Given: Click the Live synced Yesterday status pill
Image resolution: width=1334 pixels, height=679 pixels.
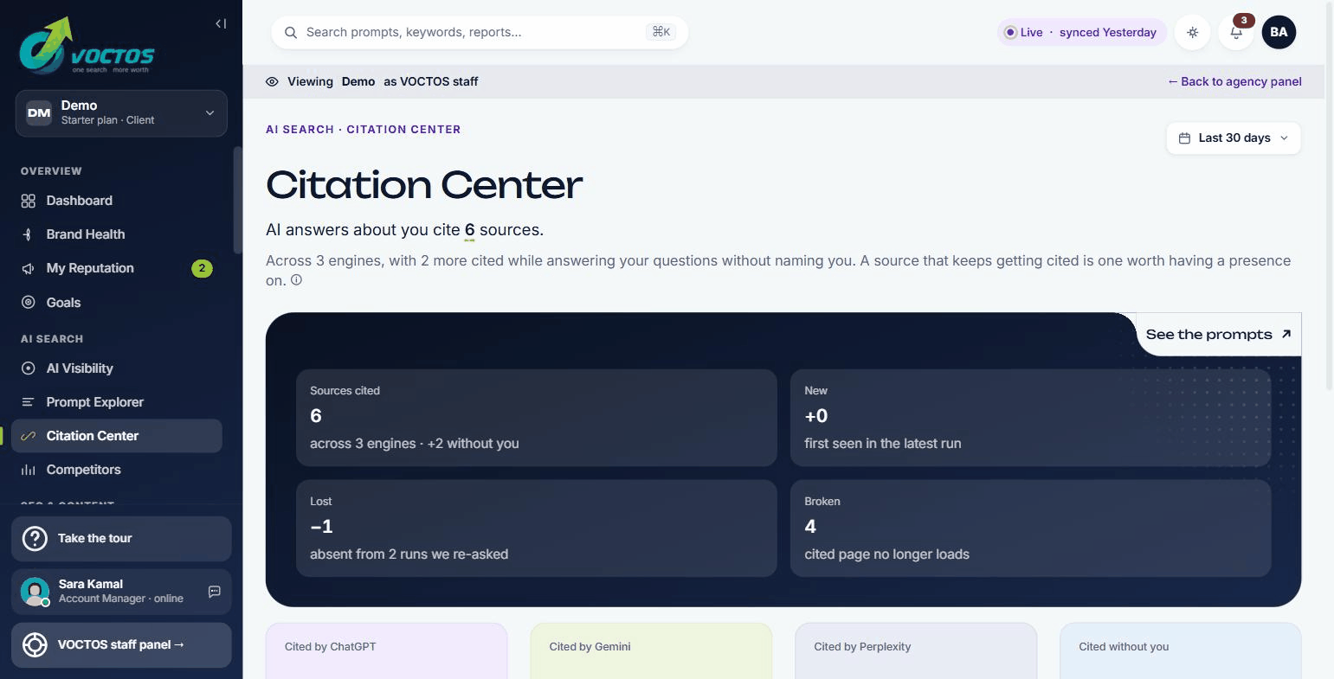Looking at the screenshot, I should pyautogui.click(x=1081, y=32).
